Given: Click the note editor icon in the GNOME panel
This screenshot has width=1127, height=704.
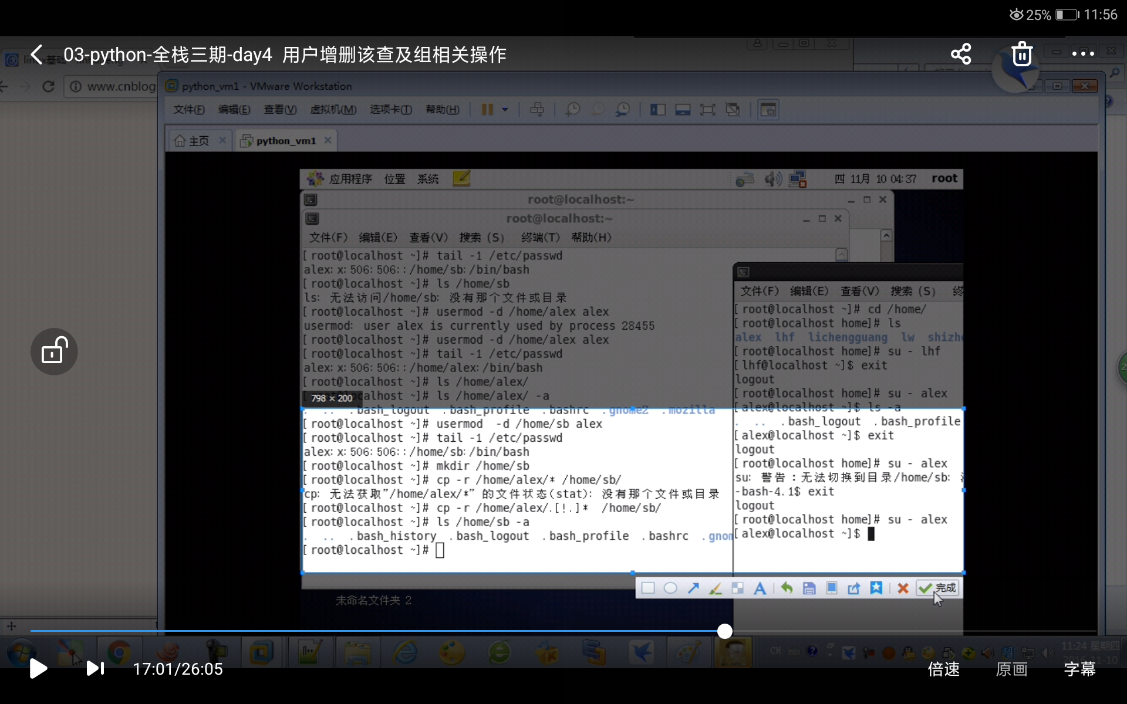Looking at the screenshot, I should 461,178.
